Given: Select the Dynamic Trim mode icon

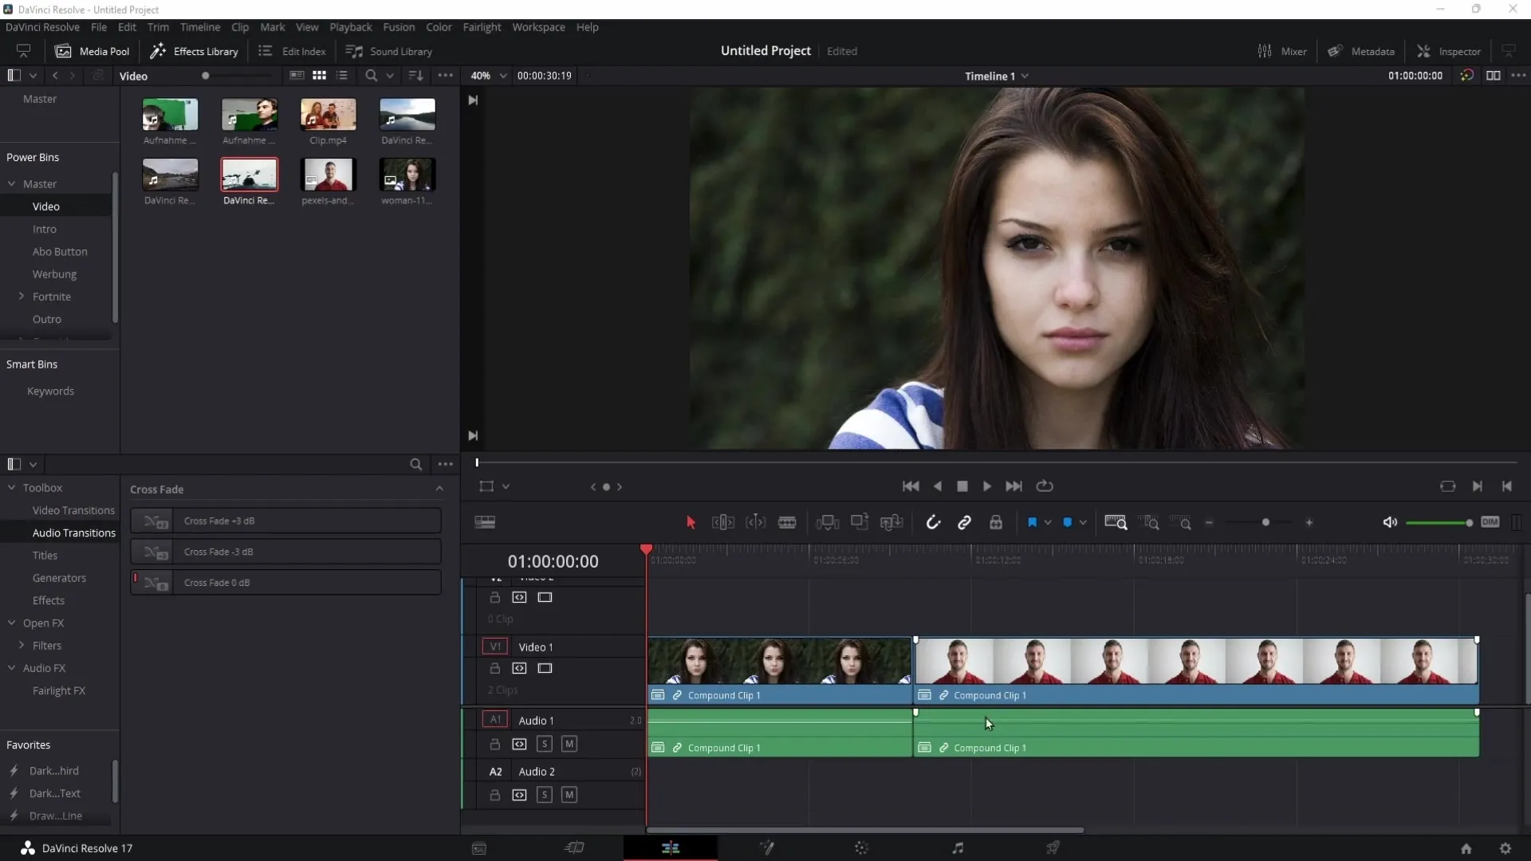Looking at the screenshot, I should pyautogui.click(x=757, y=522).
